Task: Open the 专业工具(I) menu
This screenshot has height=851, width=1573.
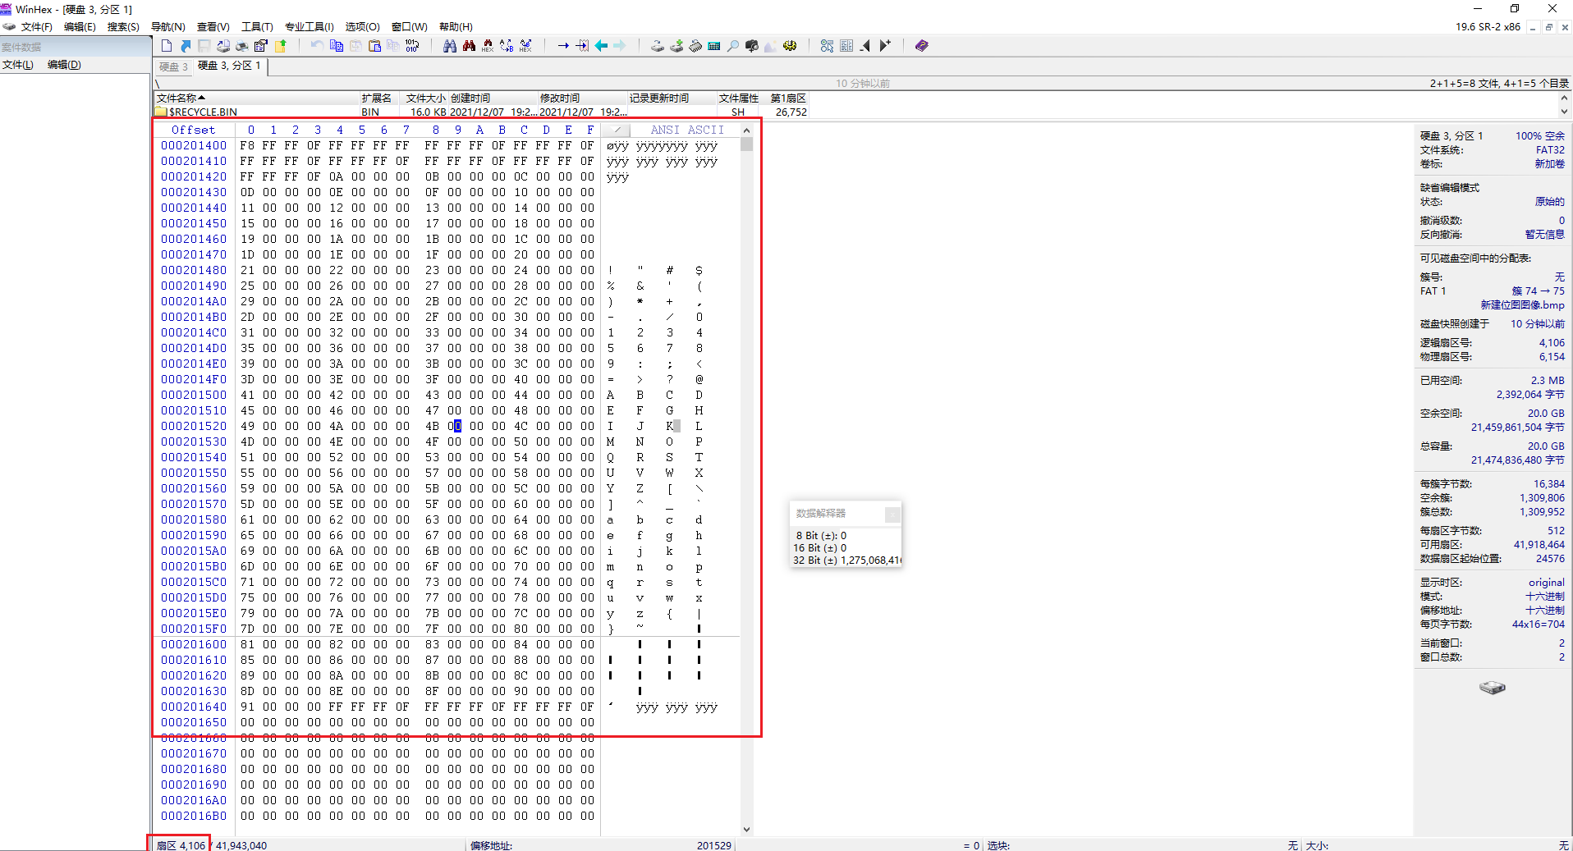Action: 309,26
